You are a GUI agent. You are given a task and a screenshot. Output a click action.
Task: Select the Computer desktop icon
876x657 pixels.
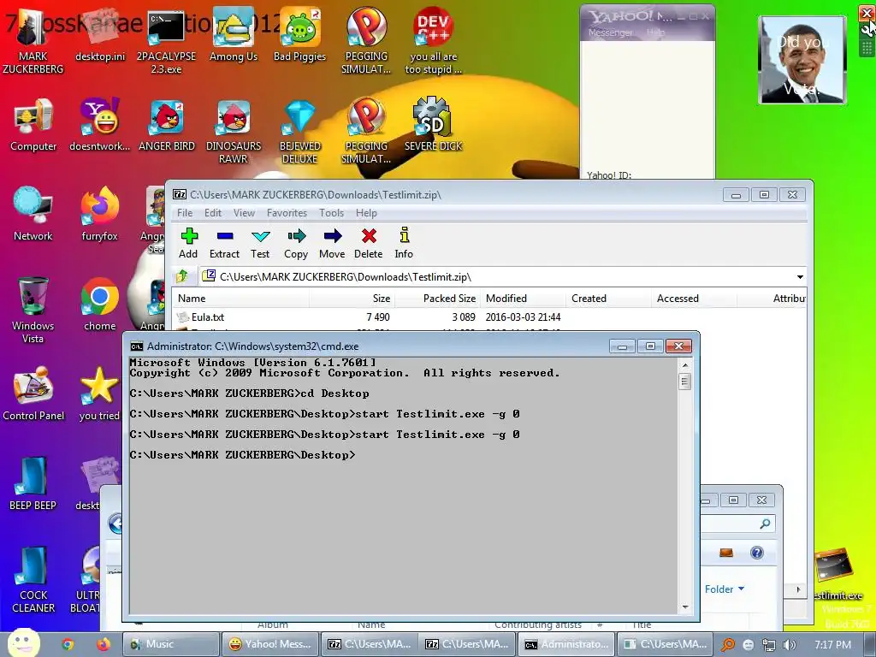click(x=33, y=125)
